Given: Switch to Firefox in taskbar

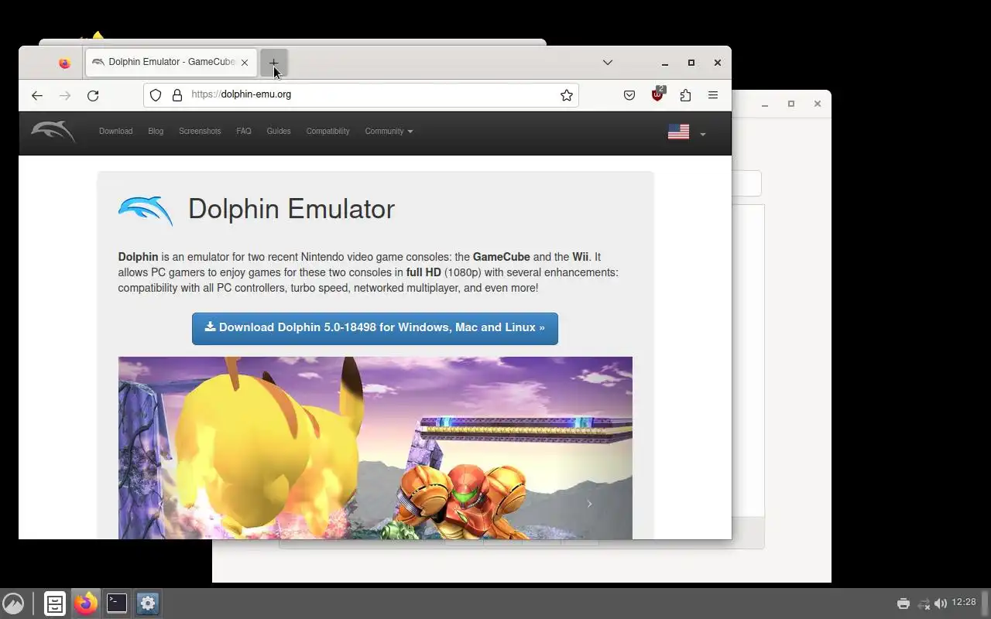Looking at the screenshot, I should (86, 604).
